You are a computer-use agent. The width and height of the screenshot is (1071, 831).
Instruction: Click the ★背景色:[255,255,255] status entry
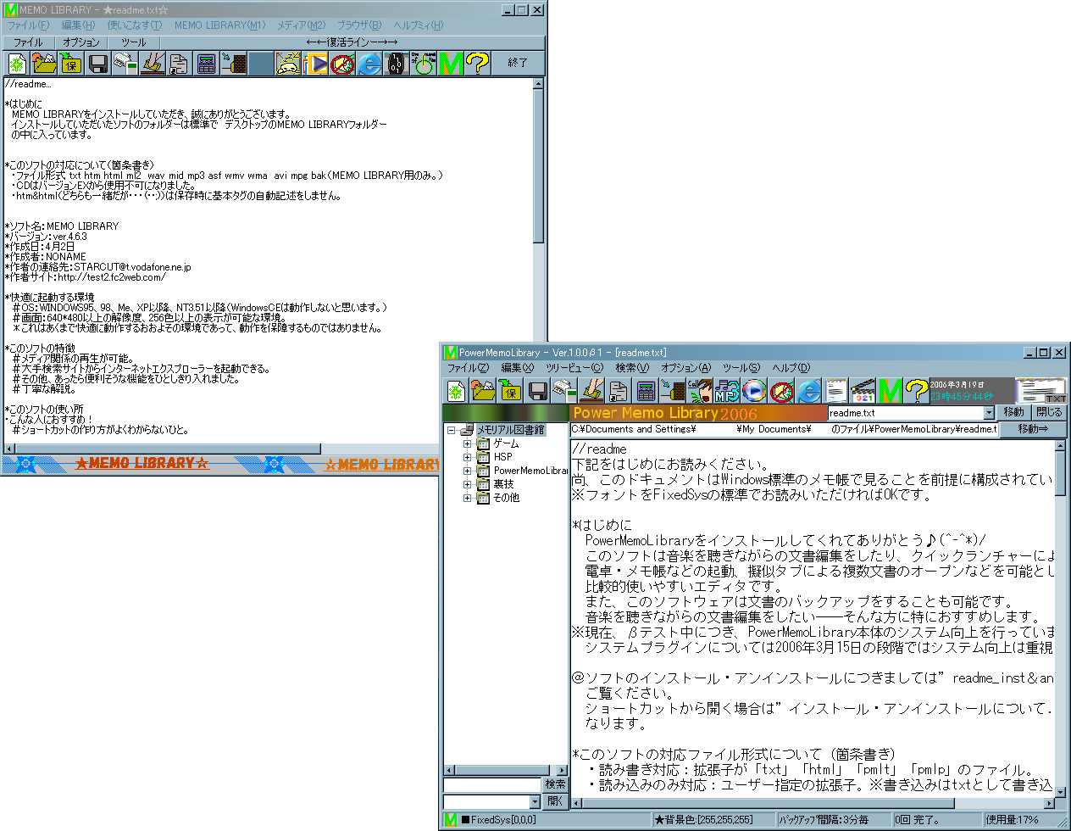click(712, 820)
